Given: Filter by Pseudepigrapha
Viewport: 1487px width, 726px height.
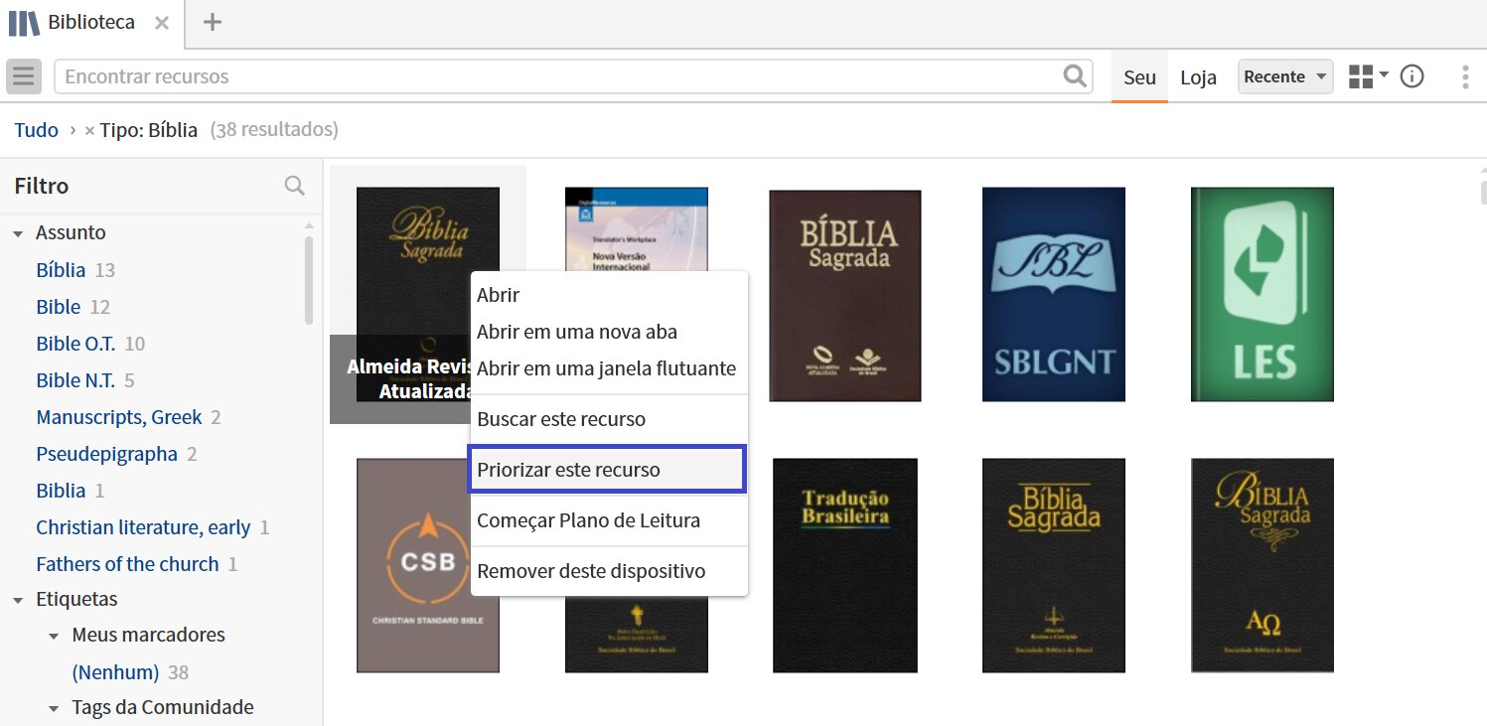Looking at the screenshot, I should pyautogui.click(x=106, y=454).
